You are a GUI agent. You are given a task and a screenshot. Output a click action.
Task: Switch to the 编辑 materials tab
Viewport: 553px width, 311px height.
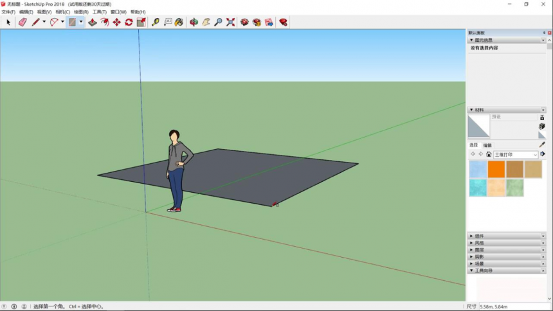click(487, 145)
